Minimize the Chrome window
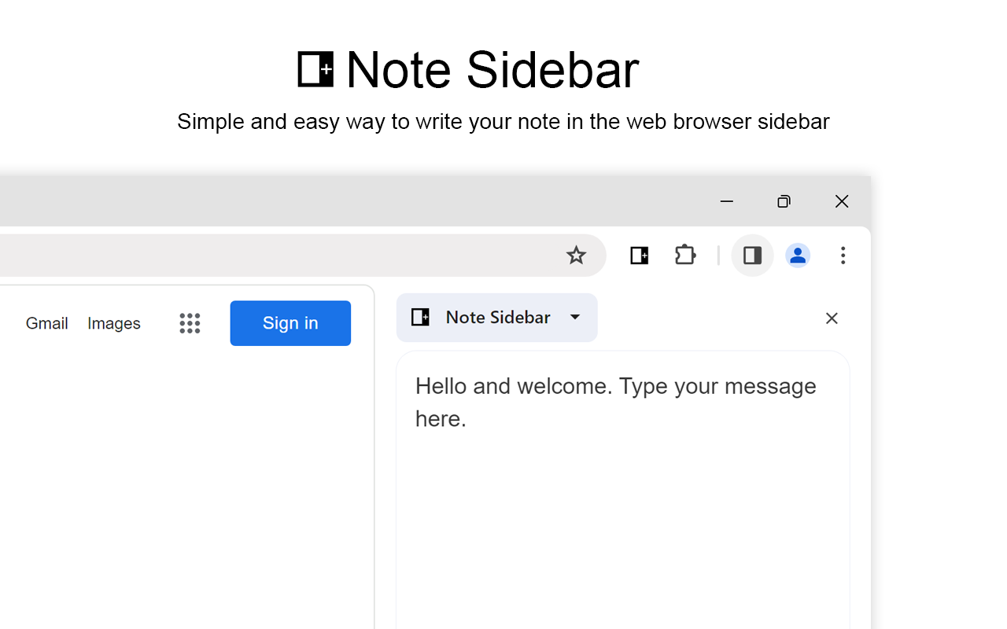 point(726,201)
